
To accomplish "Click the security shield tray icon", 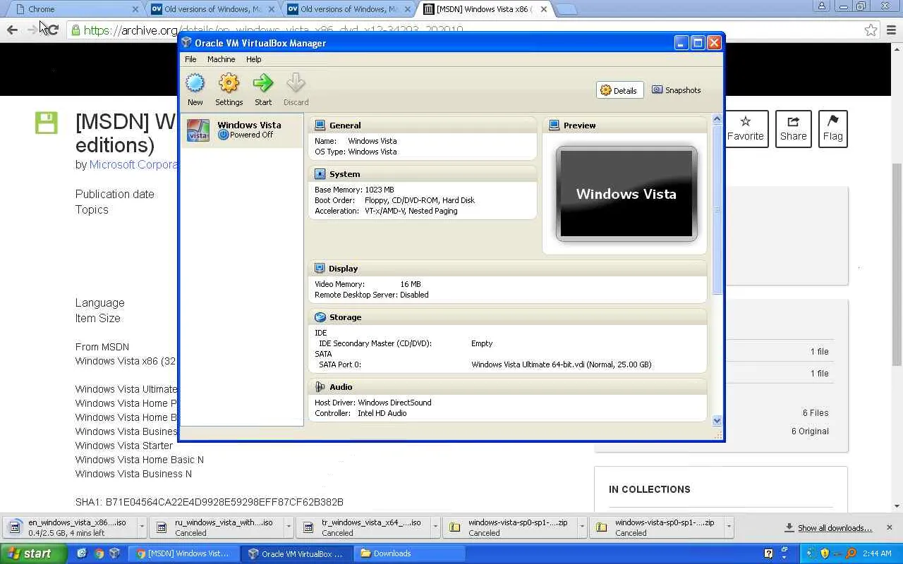I will tap(825, 553).
